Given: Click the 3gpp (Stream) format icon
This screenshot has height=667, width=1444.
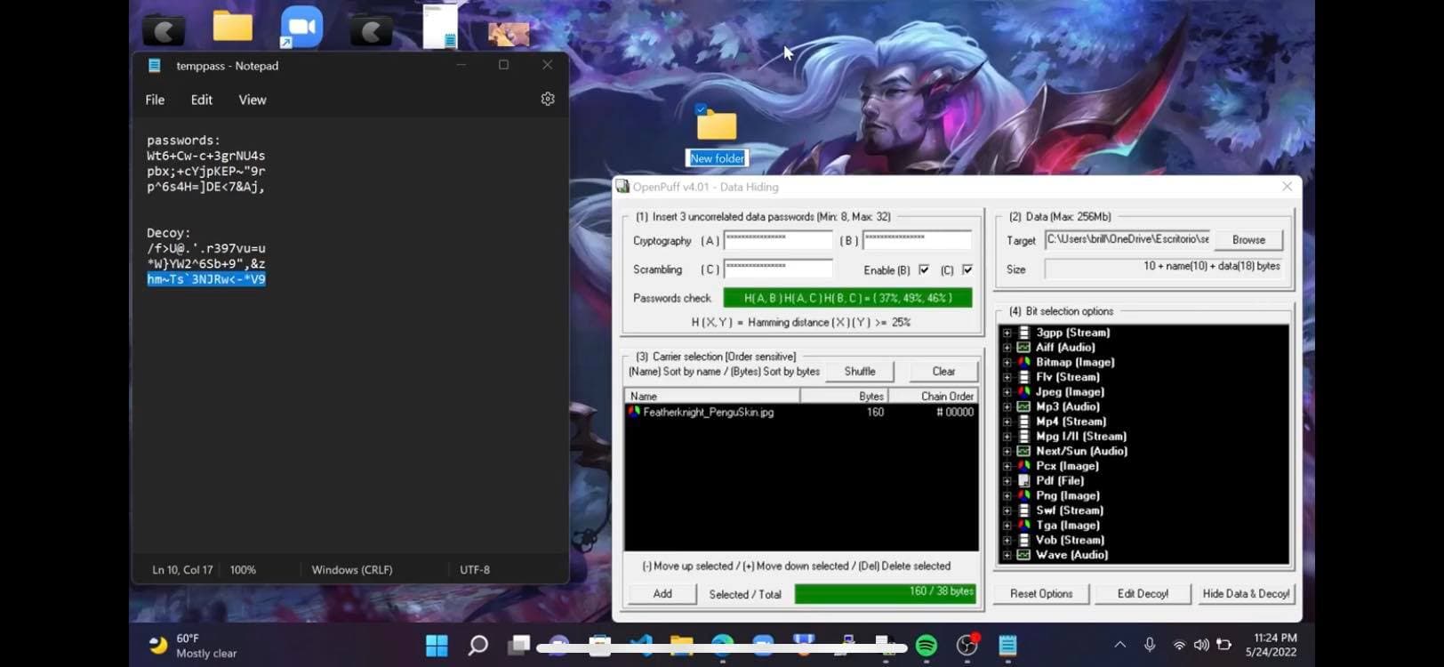Looking at the screenshot, I should (x=1023, y=333).
